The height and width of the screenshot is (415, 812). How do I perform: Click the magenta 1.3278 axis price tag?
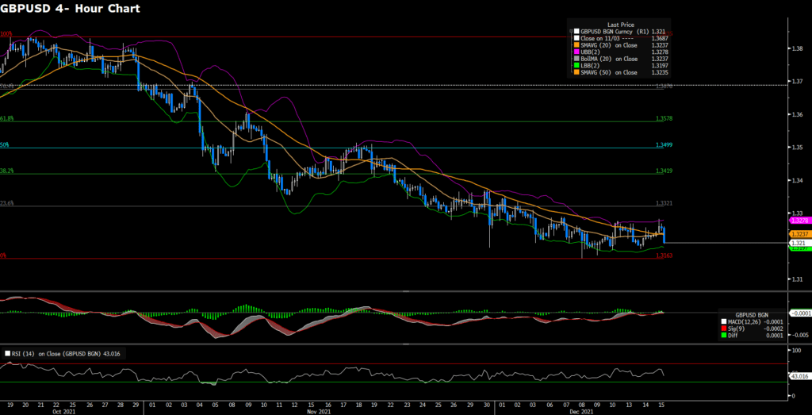click(x=799, y=220)
